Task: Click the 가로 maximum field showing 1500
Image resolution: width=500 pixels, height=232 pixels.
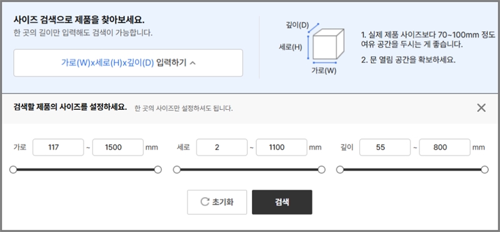Action: coord(118,147)
